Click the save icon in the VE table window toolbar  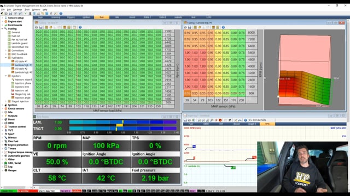pos(41,27)
